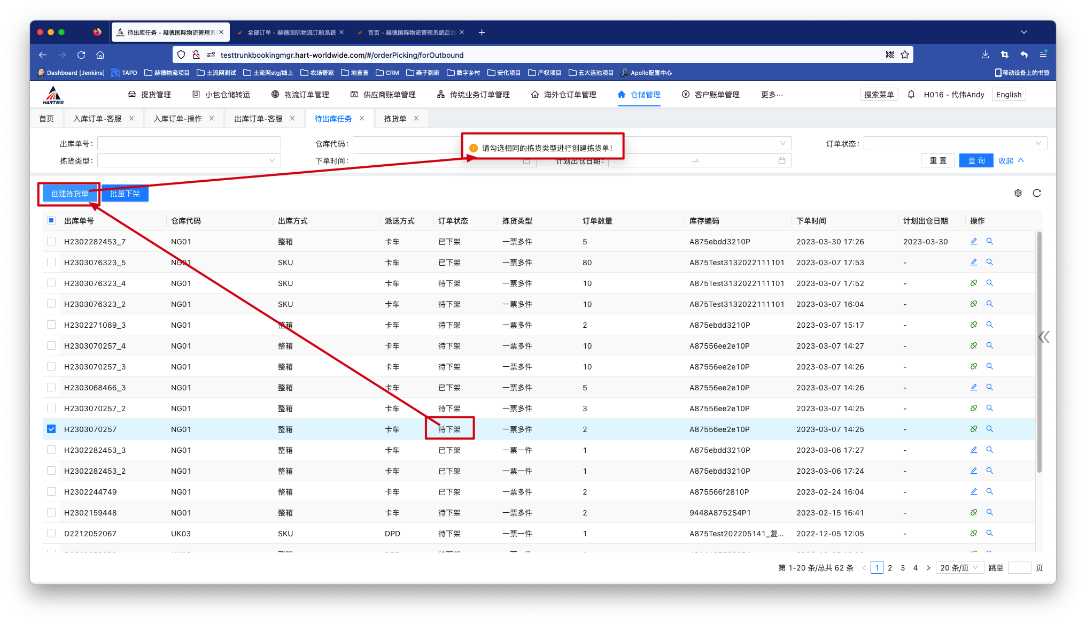Open the 拣货类型 dropdown
The height and width of the screenshot is (624, 1086).
click(189, 160)
